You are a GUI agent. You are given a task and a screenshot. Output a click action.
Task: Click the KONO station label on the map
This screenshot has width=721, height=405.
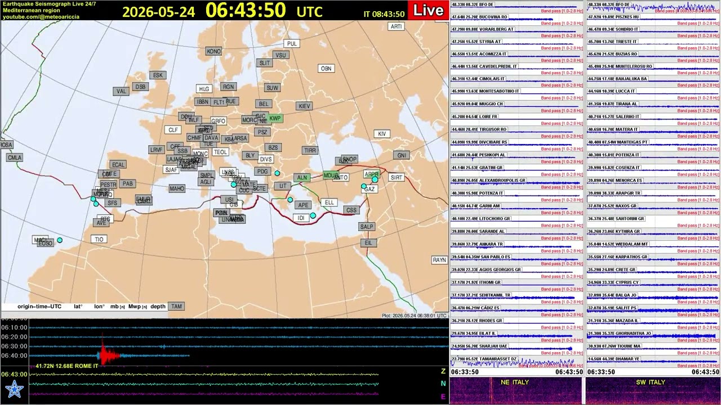point(213,51)
